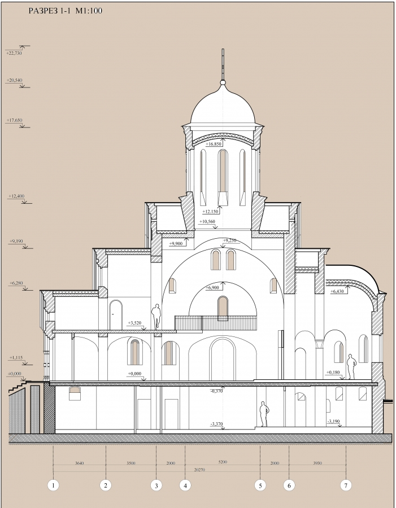Select the +12,400 elevation mark on the left
Screen dimensions: 396x508
[16, 196]
